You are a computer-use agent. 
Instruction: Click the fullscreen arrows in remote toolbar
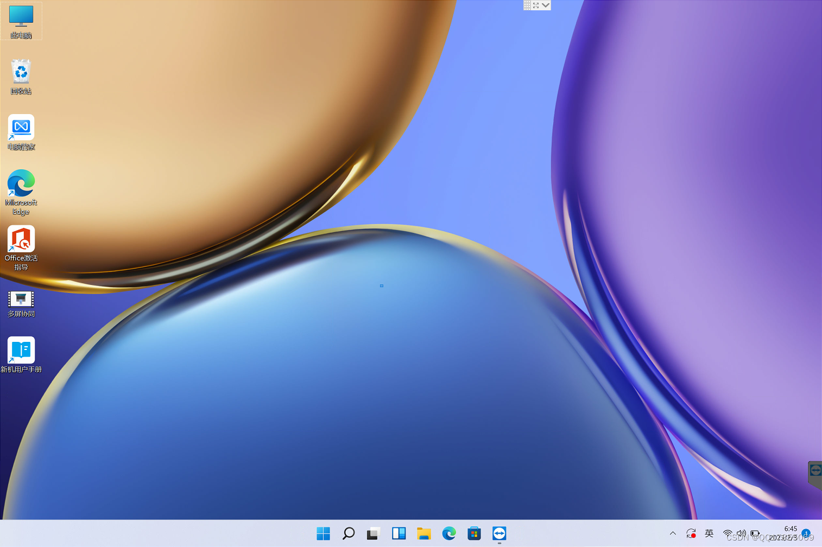click(x=536, y=5)
